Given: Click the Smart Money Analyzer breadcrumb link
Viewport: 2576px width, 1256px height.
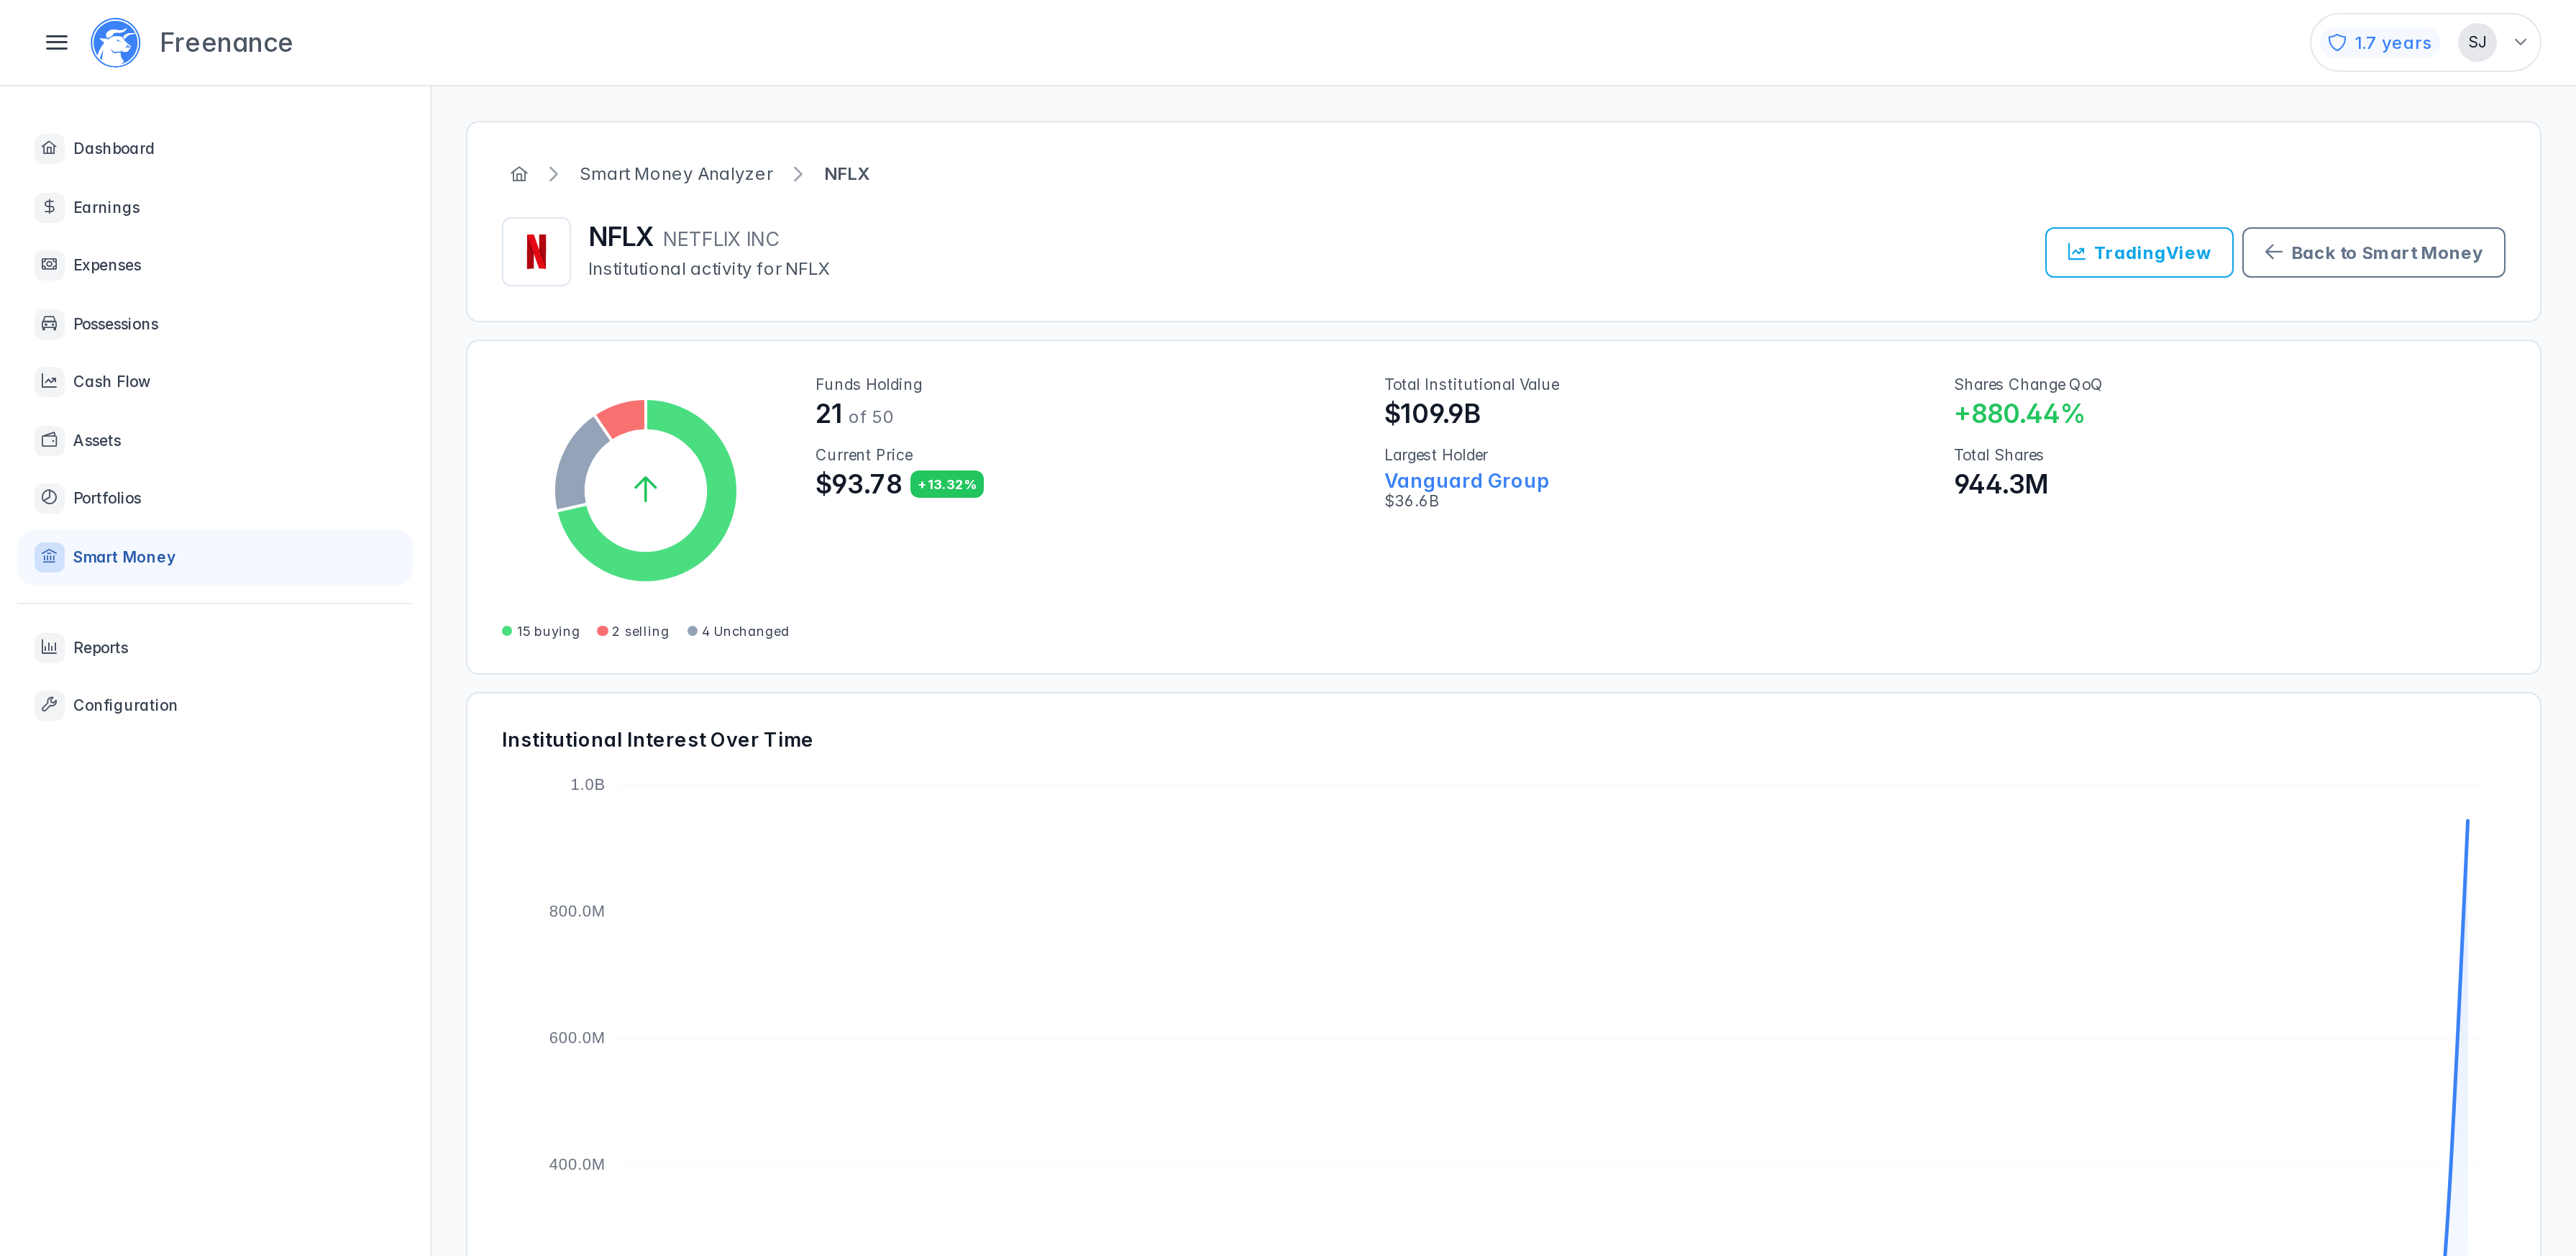Looking at the screenshot, I should (676, 174).
